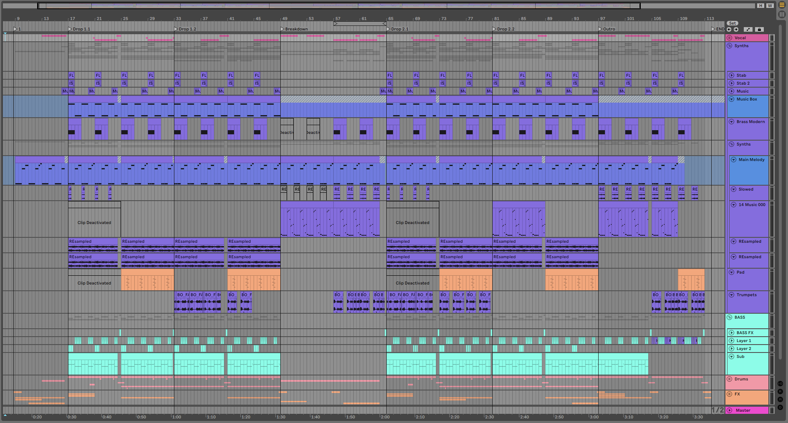This screenshot has height=423, width=788.
Task: Unfold the Layer 1 track
Action: pyautogui.click(x=731, y=341)
